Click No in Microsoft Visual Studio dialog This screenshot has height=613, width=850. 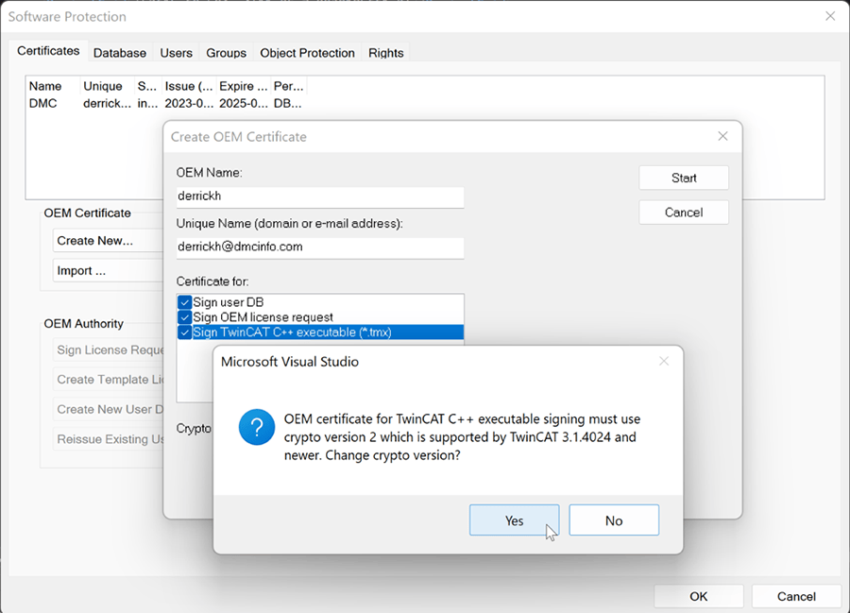pyautogui.click(x=614, y=520)
